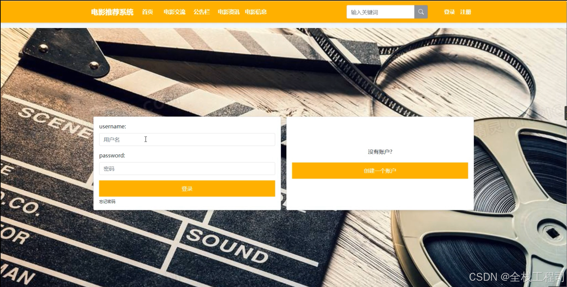Focus the 输入关键词 search field
Viewport: 567px width, 287px height.
tap(380, 12)
